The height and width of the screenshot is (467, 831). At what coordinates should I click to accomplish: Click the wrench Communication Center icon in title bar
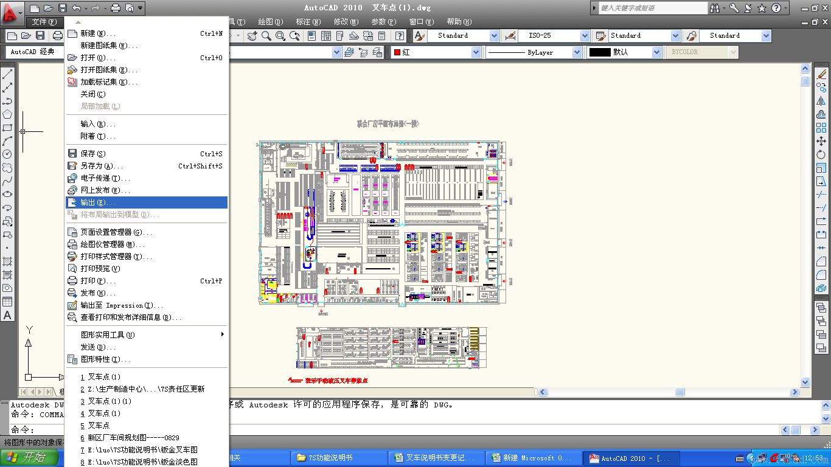tap(735, 8)
